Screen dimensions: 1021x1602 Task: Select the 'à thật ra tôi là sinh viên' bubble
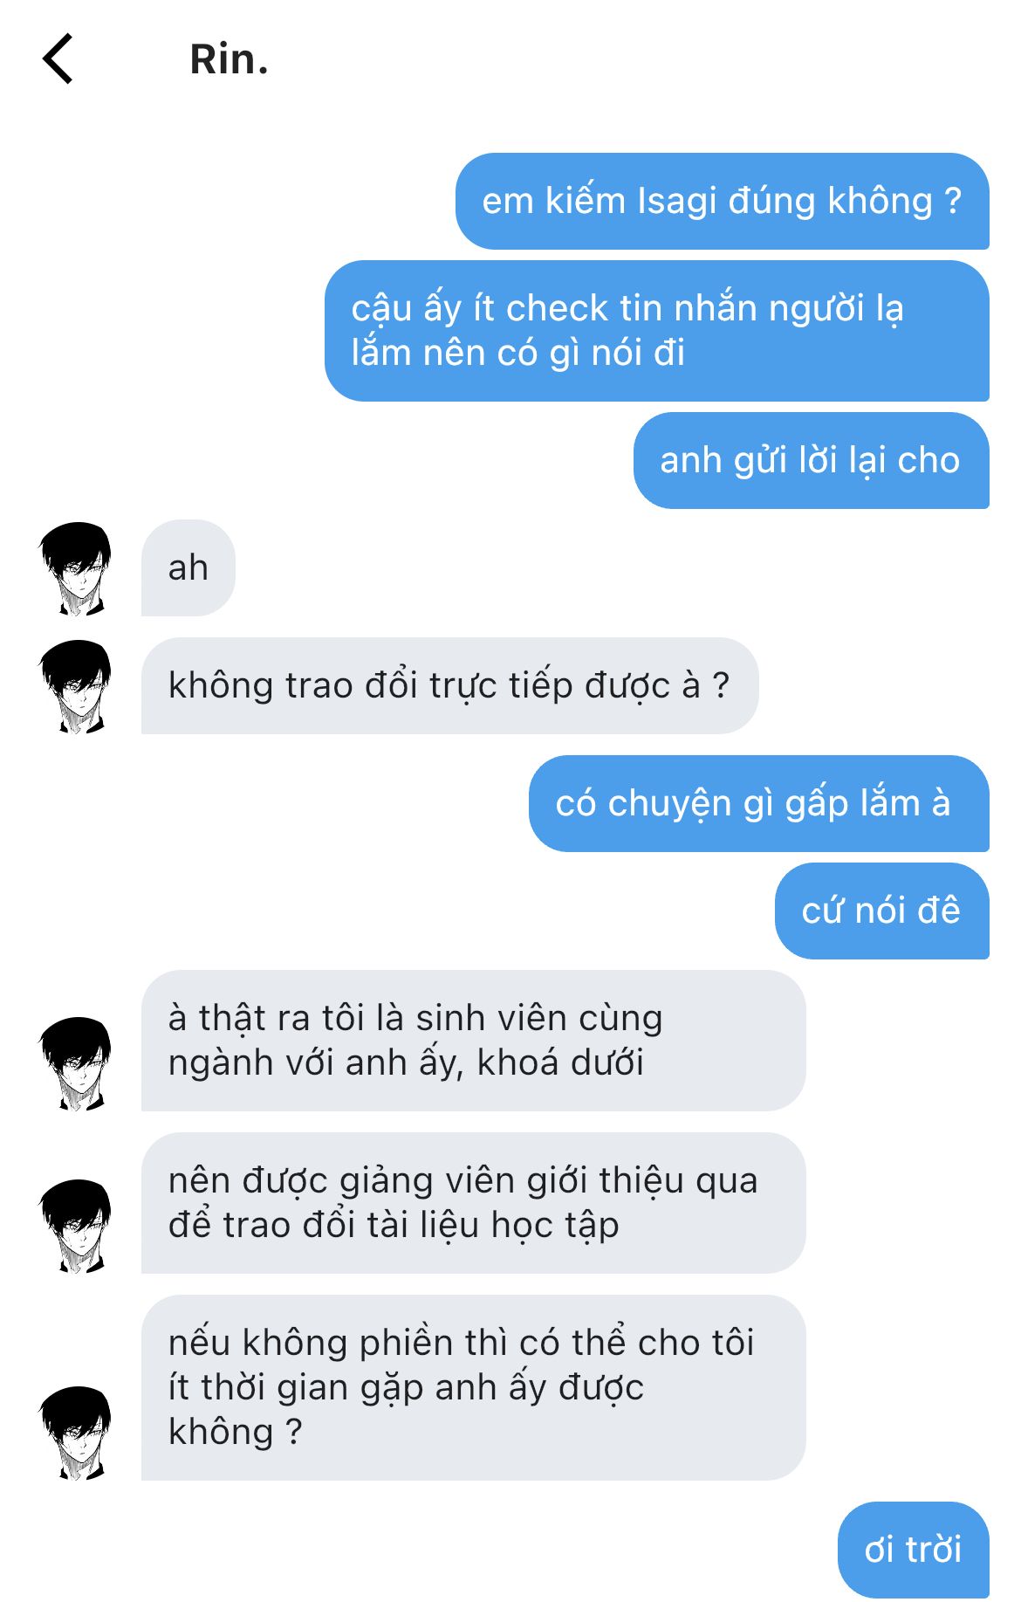[x=473, y=1041]
